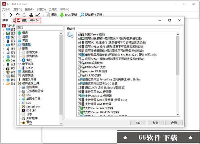The image size is (200, 144).
Task: Uncheck 加载 Kernel 驱动 checkbox
Action: [79, 34]
